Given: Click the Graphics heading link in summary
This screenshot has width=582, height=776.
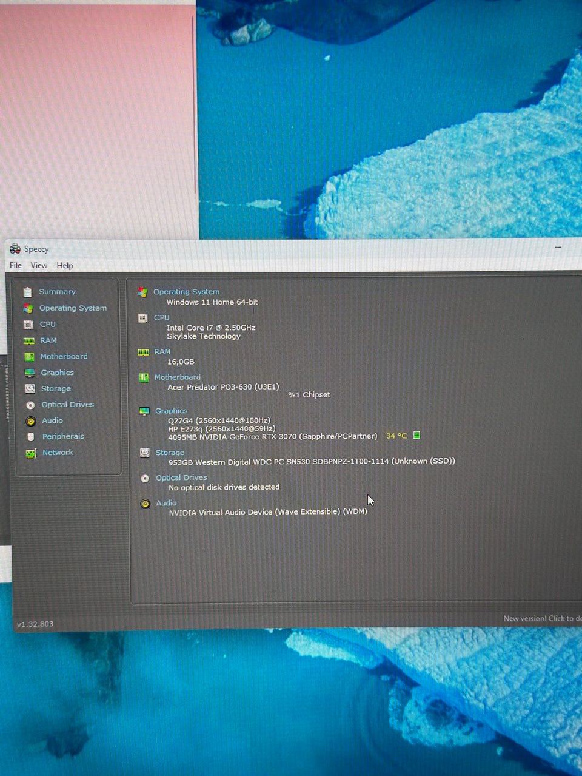Looking at the screenshot, I should pos(172,411).
